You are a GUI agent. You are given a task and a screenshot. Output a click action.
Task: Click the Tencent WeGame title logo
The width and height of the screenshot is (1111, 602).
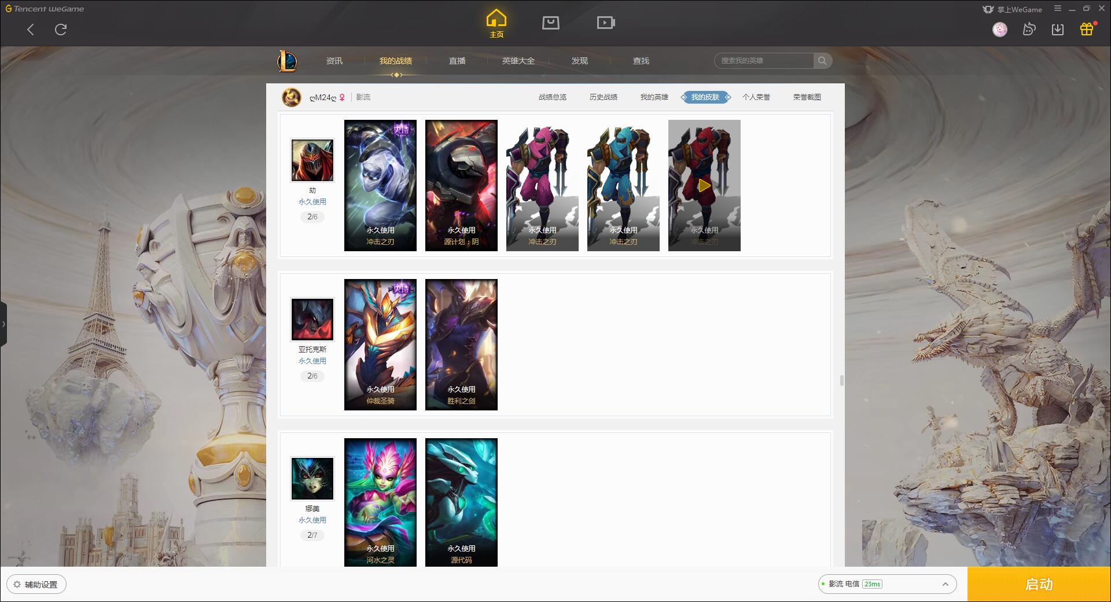click(45, 9)
